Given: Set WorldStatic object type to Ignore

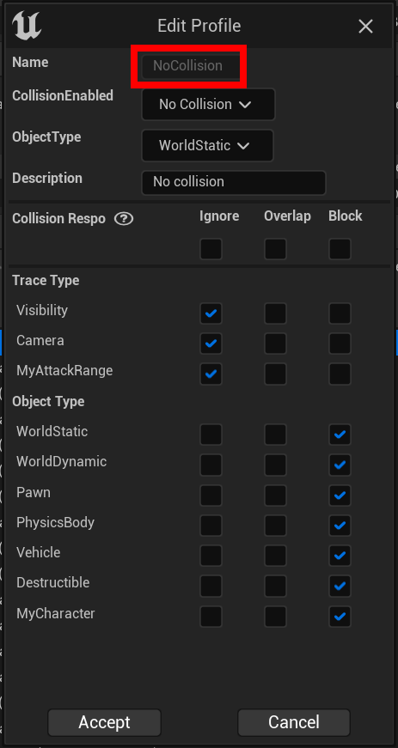Looking at the screenshot, I should [x=211, y=435].
